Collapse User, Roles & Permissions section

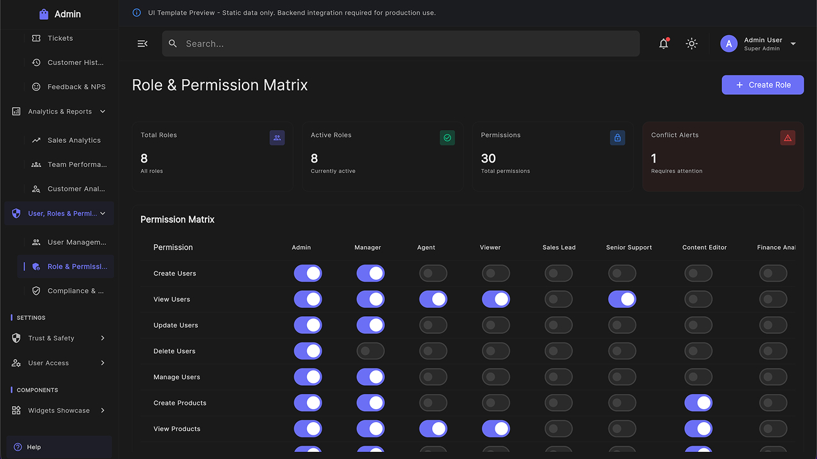[103, 214]
